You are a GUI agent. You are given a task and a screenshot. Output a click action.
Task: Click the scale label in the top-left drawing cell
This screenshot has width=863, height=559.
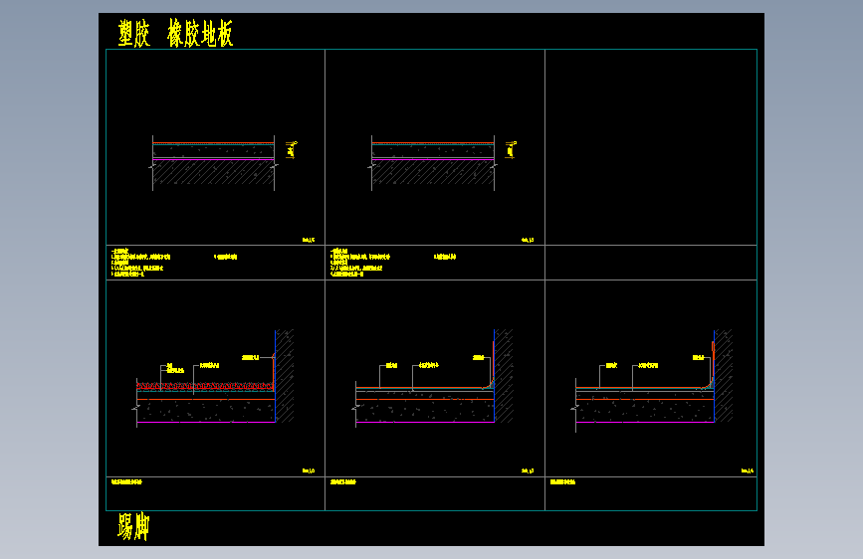(309, 240)
